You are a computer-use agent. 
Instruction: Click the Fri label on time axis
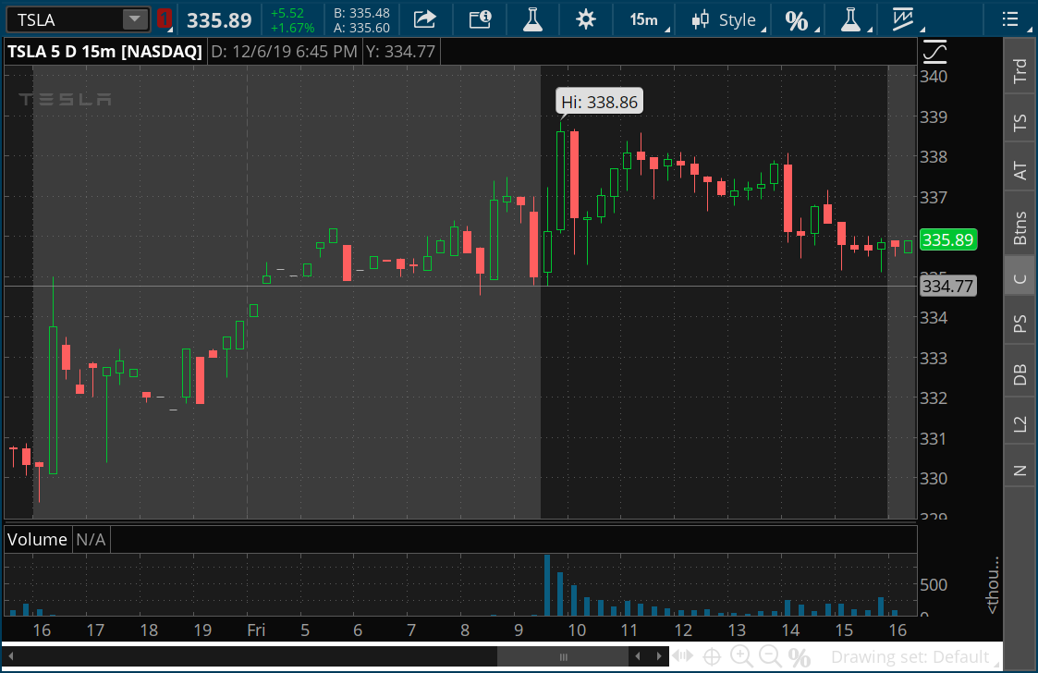(x=255, y=630)
